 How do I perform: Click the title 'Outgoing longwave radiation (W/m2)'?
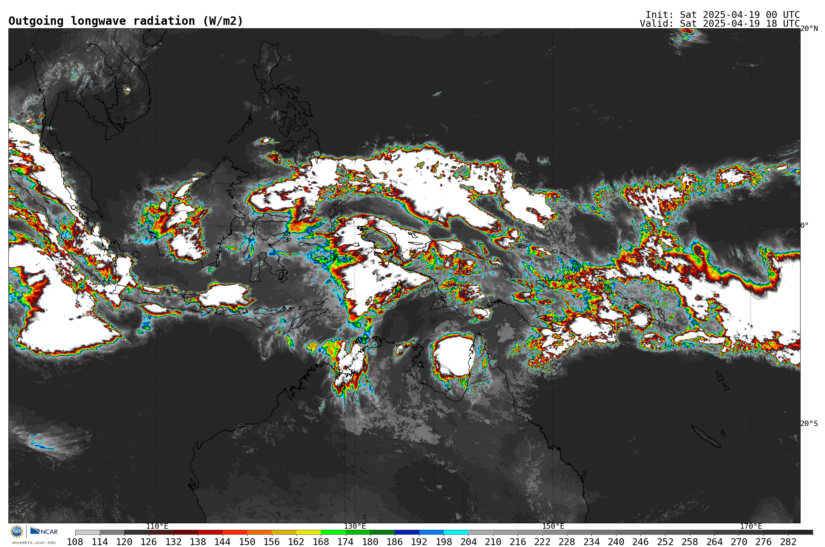pos(126,21)
